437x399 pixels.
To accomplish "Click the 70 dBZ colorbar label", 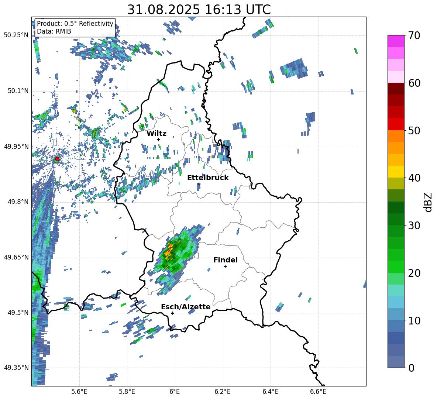I will [x=414, y=36].
